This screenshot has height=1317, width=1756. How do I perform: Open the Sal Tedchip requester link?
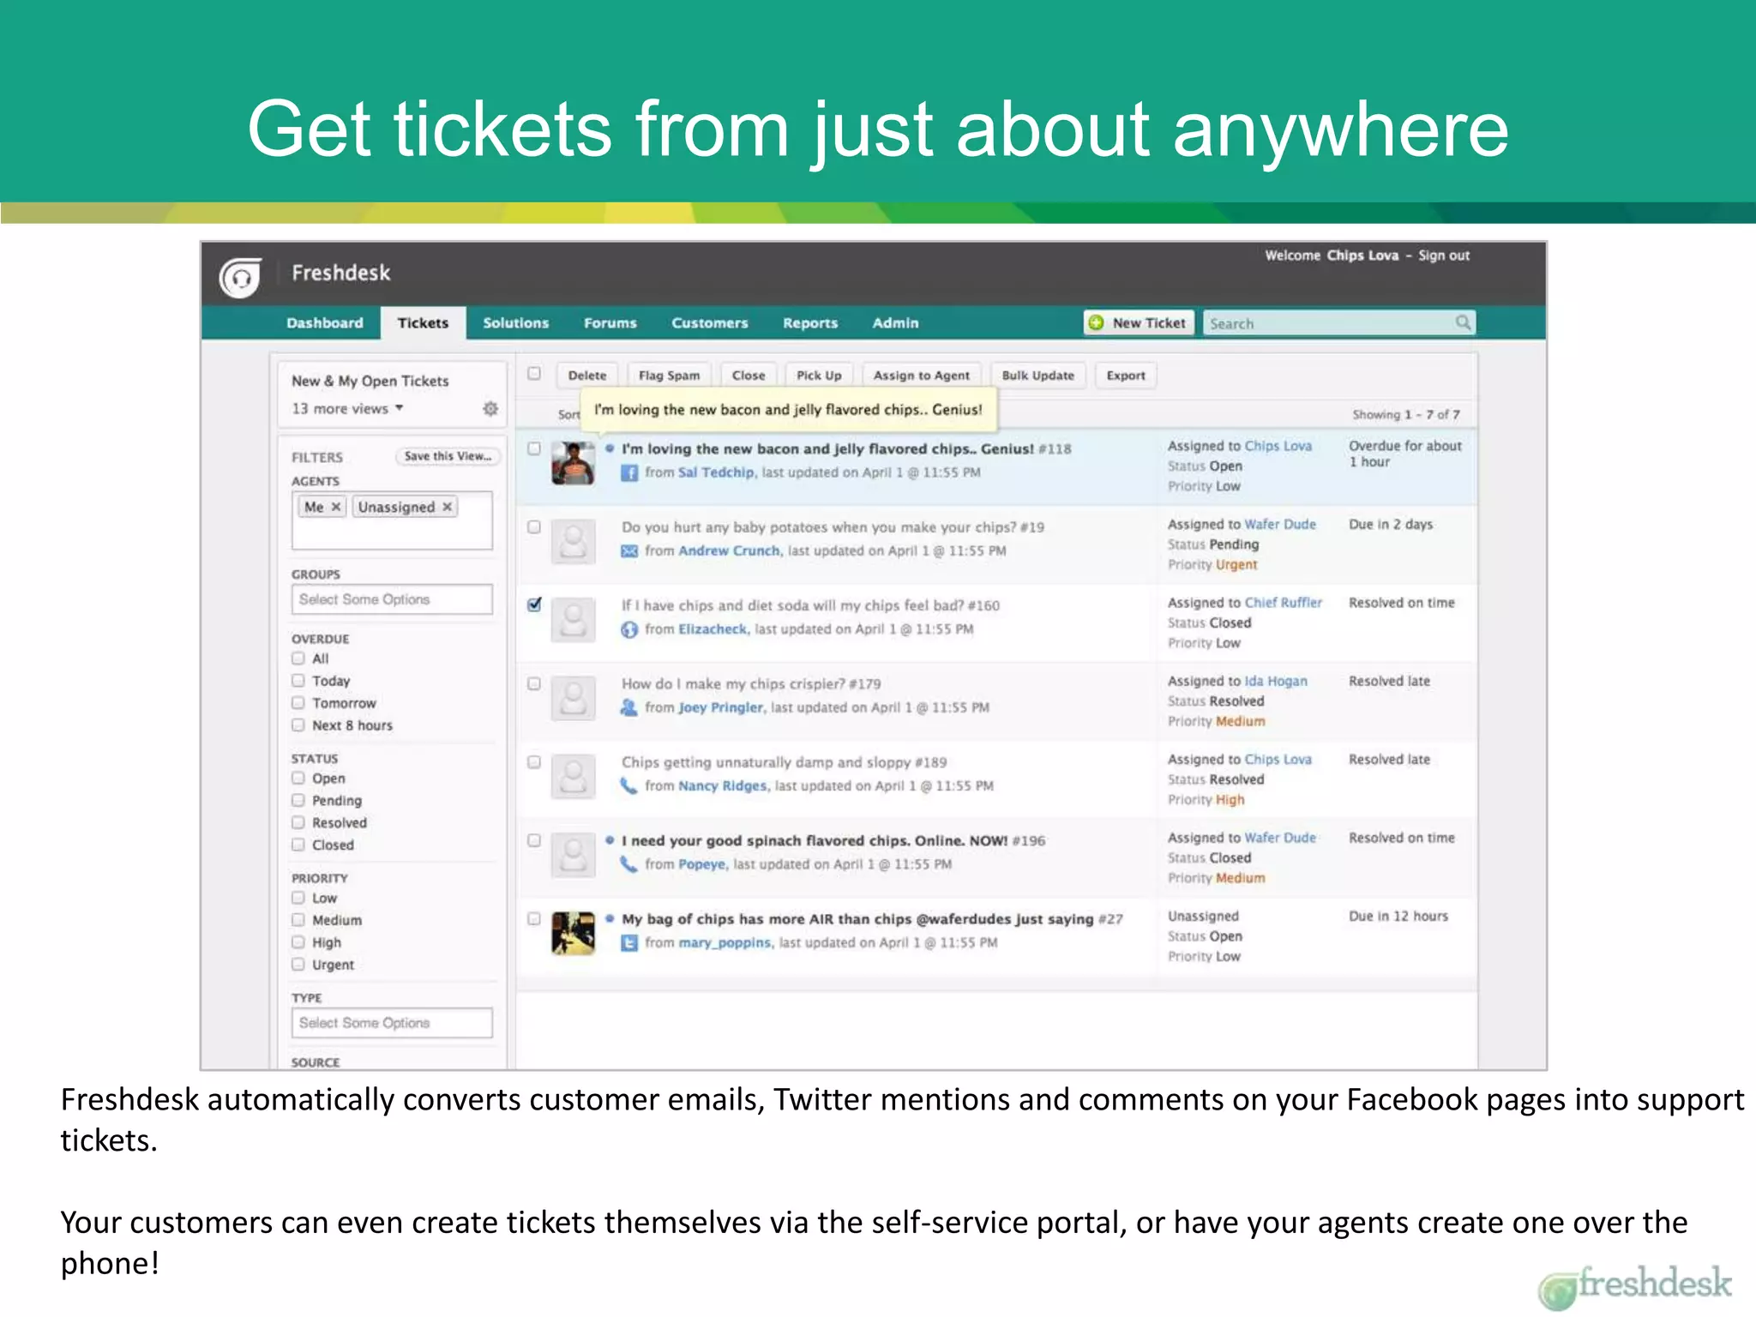tap(716, 472)
